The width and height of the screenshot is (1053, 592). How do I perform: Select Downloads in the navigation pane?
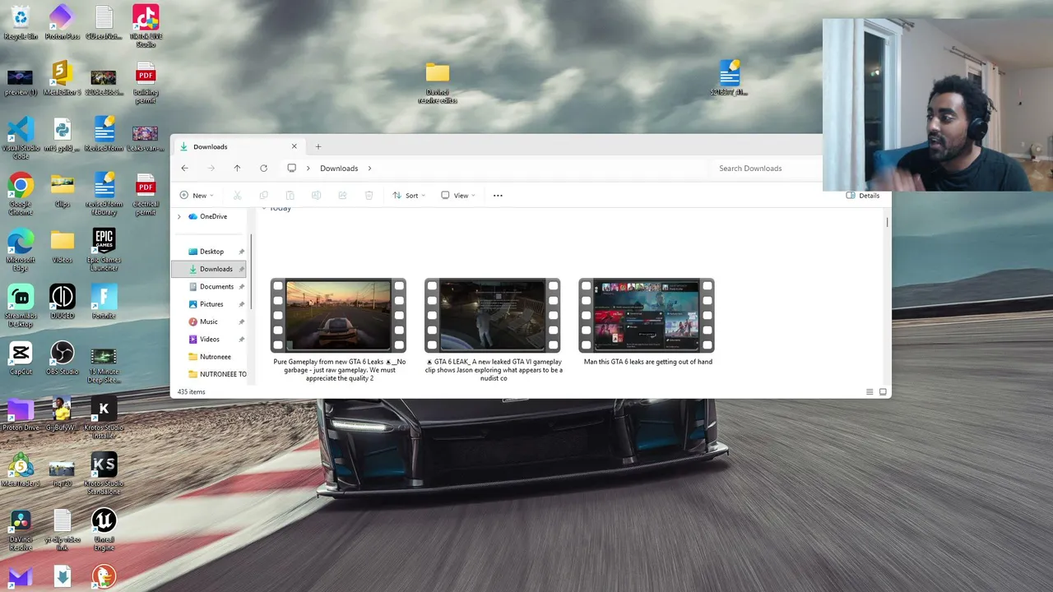210,269
